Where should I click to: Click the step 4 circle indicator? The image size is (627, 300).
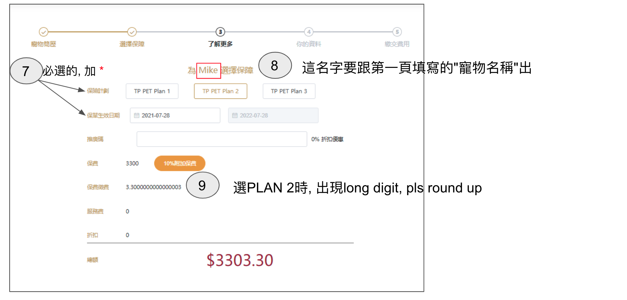(309, 32)
